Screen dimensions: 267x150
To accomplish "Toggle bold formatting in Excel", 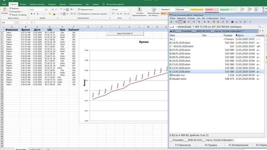I will [31, 14].
